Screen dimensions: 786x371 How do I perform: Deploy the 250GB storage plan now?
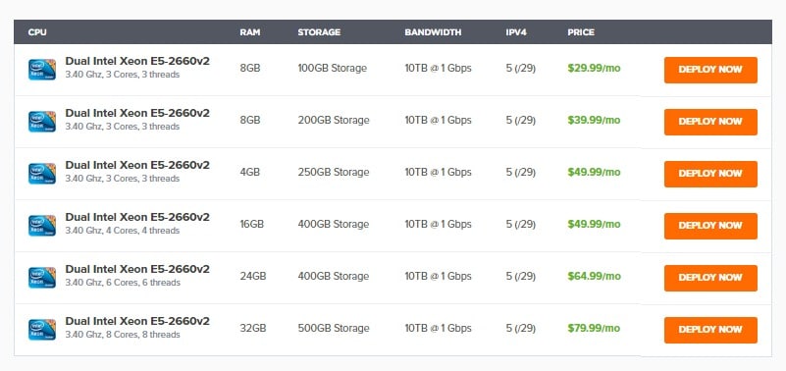(710, 174)
